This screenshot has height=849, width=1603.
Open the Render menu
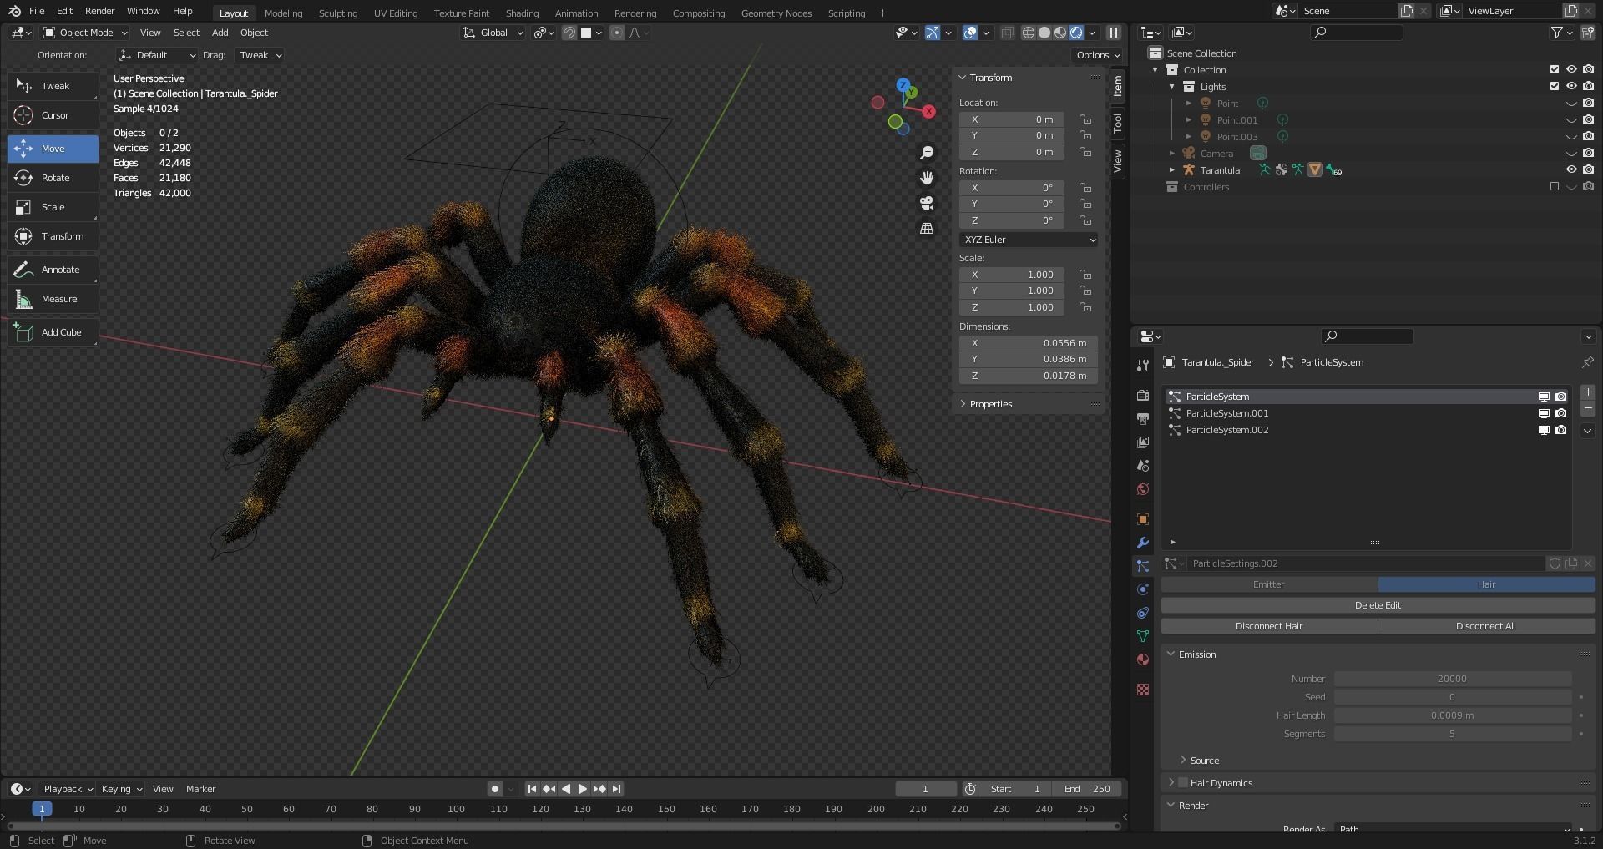99,11
